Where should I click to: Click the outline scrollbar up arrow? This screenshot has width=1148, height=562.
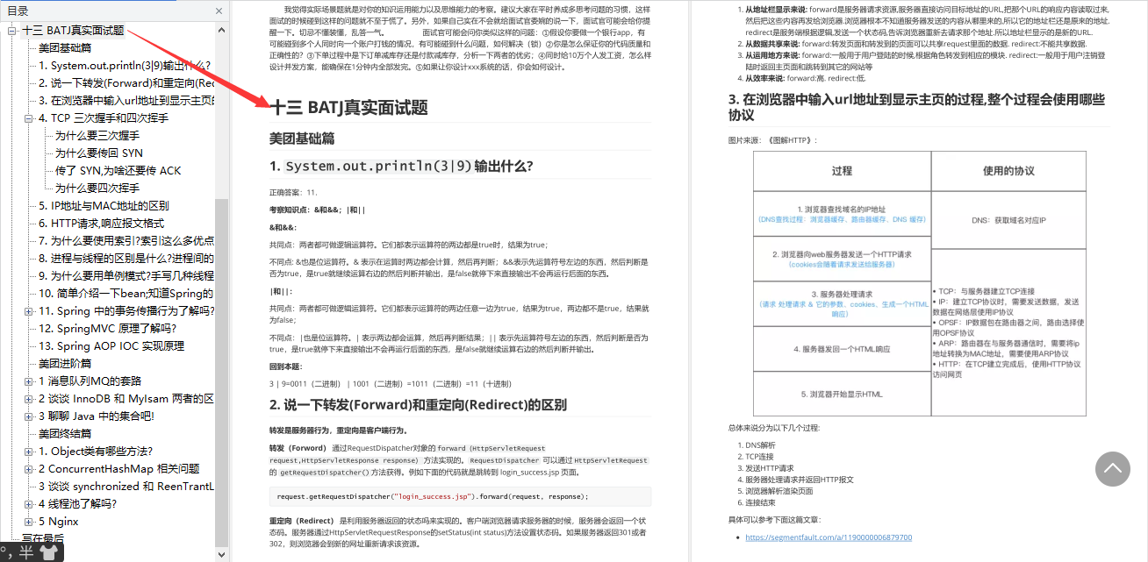221,29
